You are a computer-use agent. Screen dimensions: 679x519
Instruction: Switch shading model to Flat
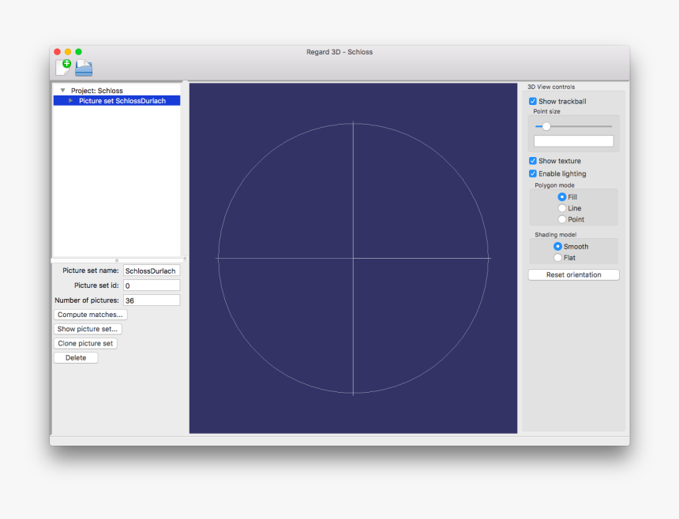558,258
